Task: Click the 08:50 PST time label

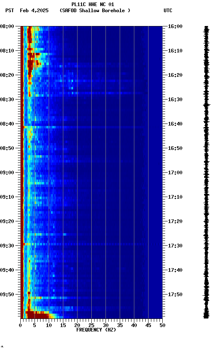Action: [x=7, y=148]
